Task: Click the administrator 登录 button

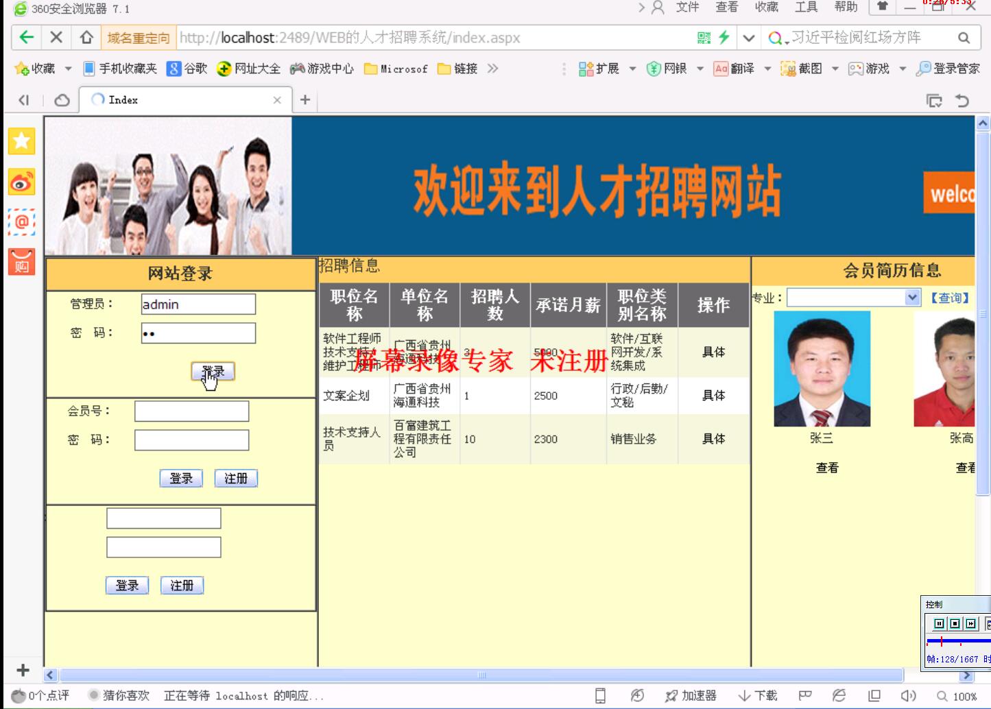Action: (x=213, y=372)
